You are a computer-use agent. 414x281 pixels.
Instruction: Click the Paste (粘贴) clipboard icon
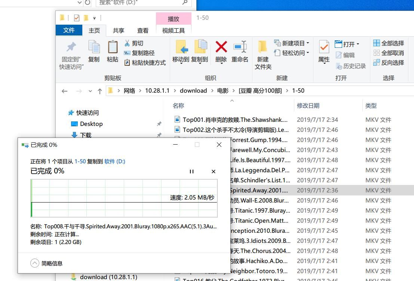(x=113, y=47)
